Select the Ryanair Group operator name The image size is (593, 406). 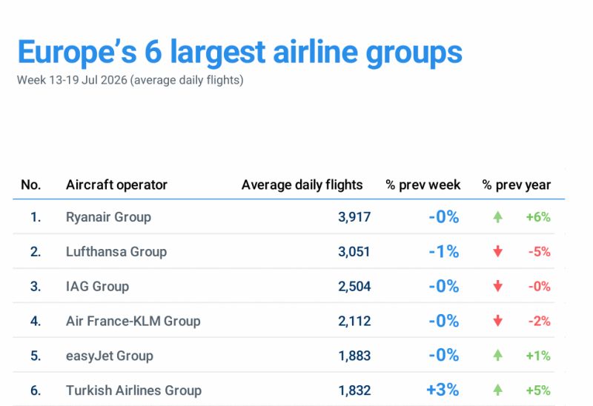pyautogui.click(x=108, y=217)
